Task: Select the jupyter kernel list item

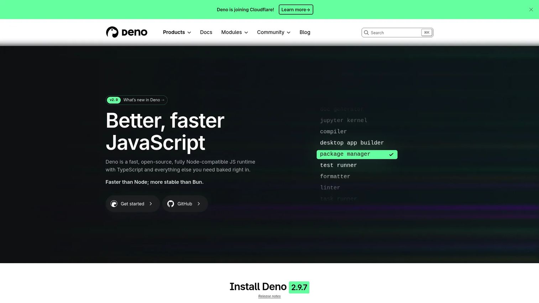Action: tap(344, 120)
